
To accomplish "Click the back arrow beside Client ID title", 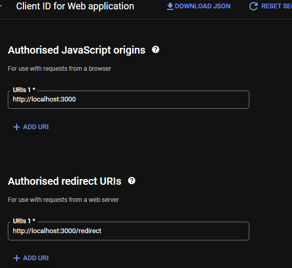I will pyautogui.click(x=1, y=6).
